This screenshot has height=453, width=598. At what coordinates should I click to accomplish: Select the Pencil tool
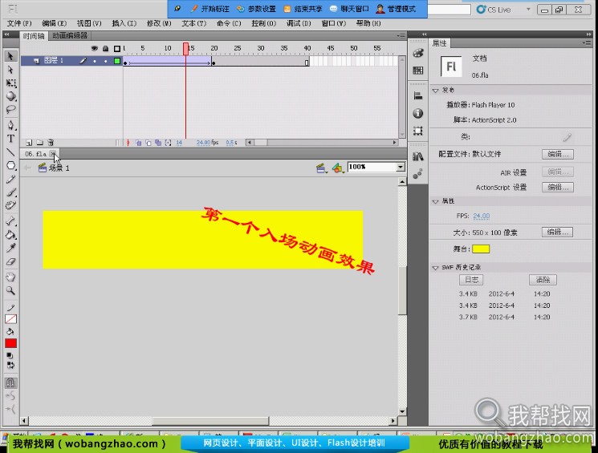(x=10, y=179)
